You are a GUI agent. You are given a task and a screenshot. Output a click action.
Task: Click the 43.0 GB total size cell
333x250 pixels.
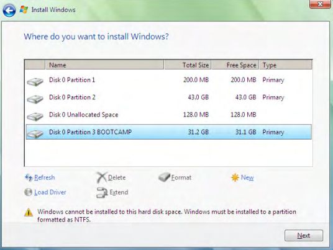click(x=198, y=97)
